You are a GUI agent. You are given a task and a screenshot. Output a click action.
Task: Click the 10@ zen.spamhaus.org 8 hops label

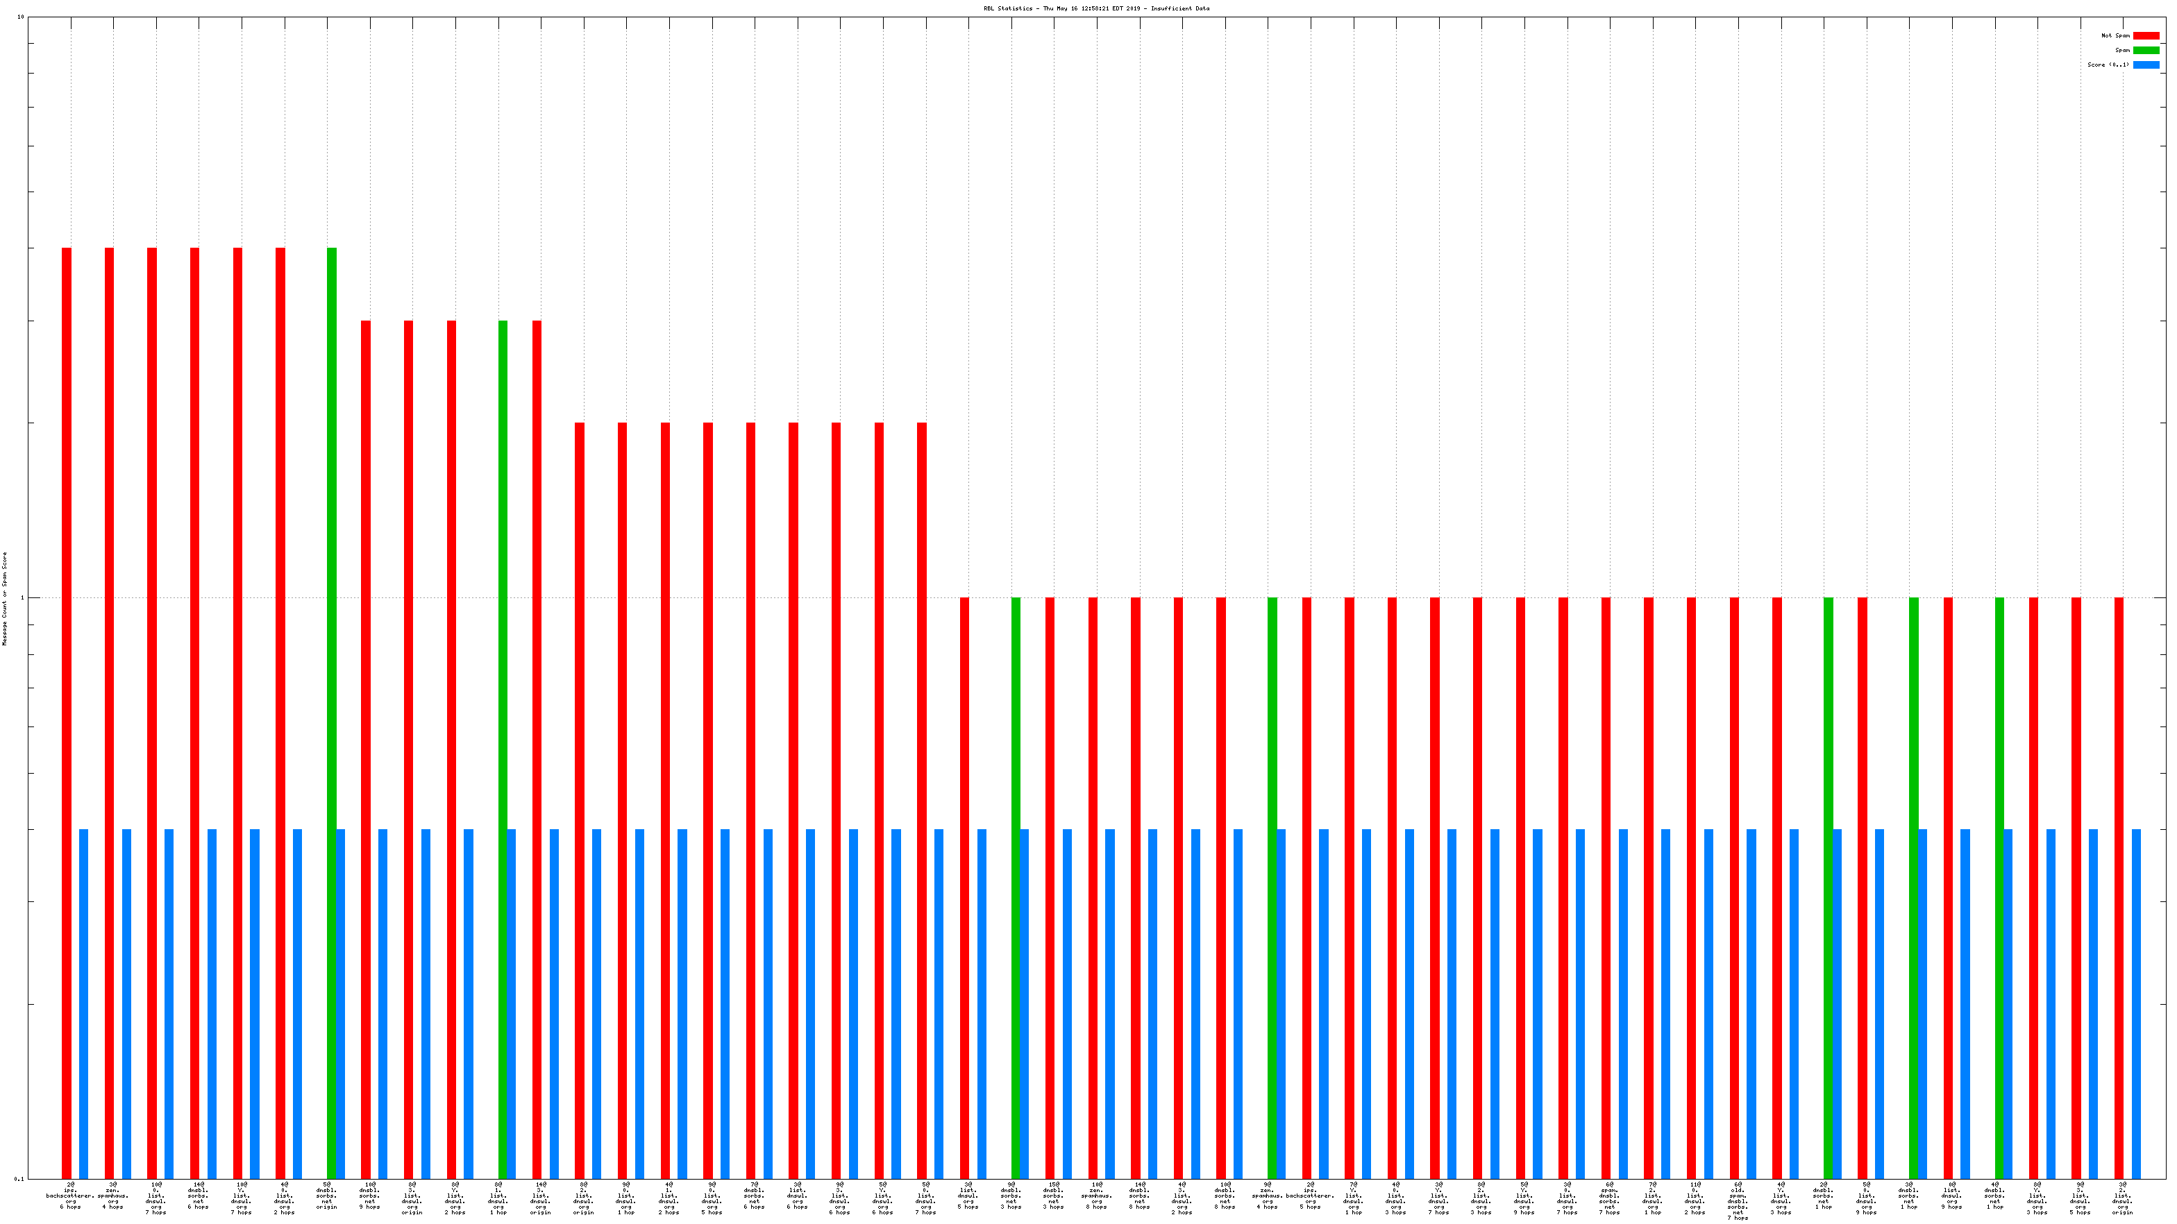click(1096, 1196)
